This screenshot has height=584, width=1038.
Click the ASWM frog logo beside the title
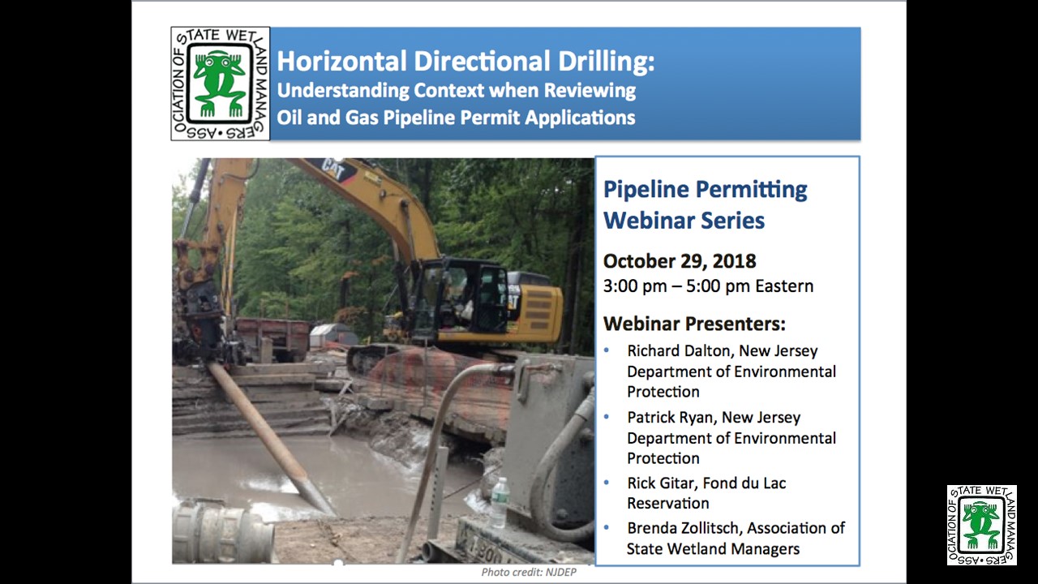click(x=220, y=84)
